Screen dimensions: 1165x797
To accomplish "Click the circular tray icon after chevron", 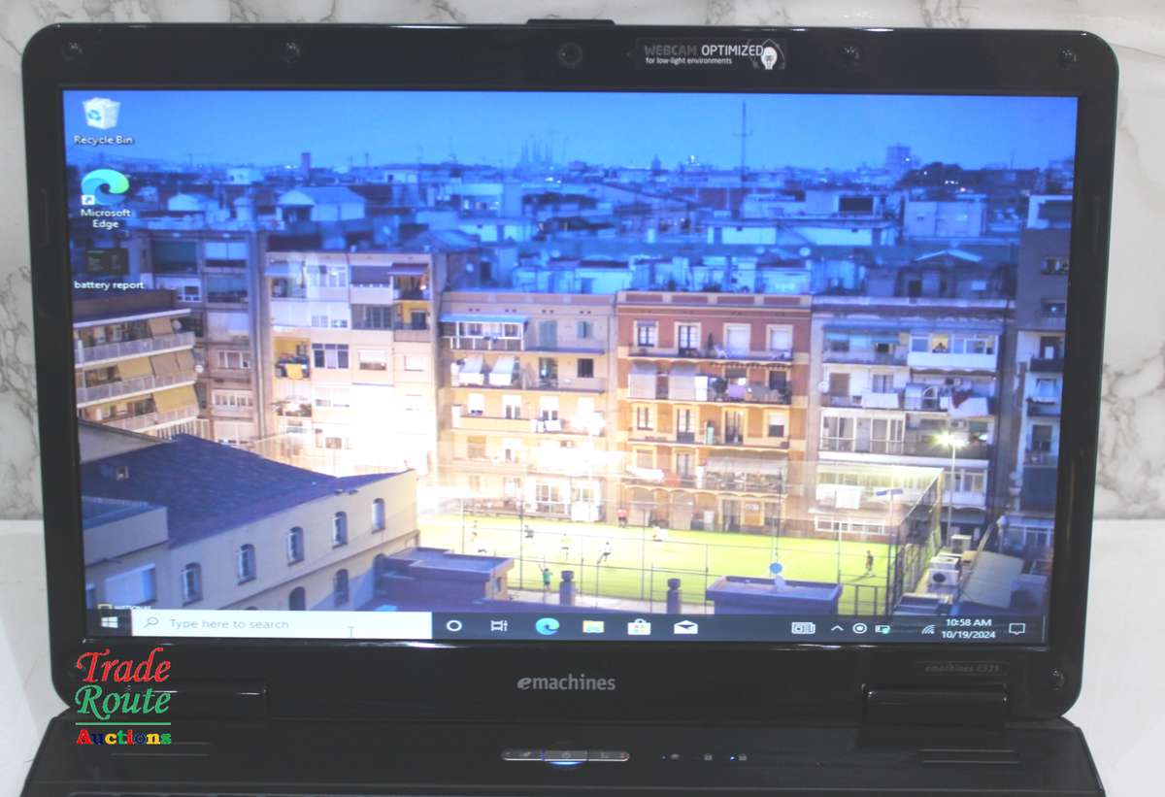I will tap(859, 628).
